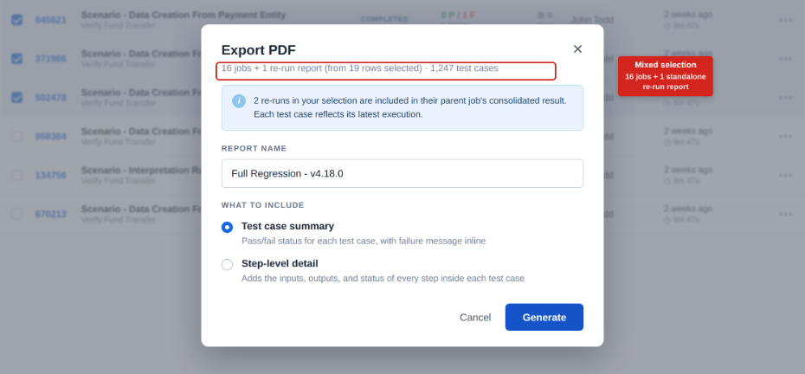Open the three-dot menu for job 134756
The image size is (805, 374).
pos(785,175)
